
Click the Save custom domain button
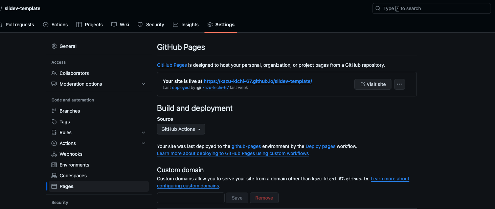237,198
